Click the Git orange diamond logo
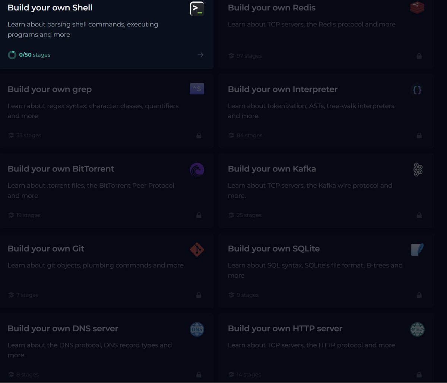The image size is (447, 383). pos(197,250)
